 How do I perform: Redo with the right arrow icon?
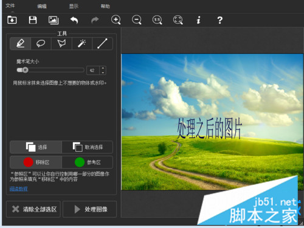coord(95,20)
